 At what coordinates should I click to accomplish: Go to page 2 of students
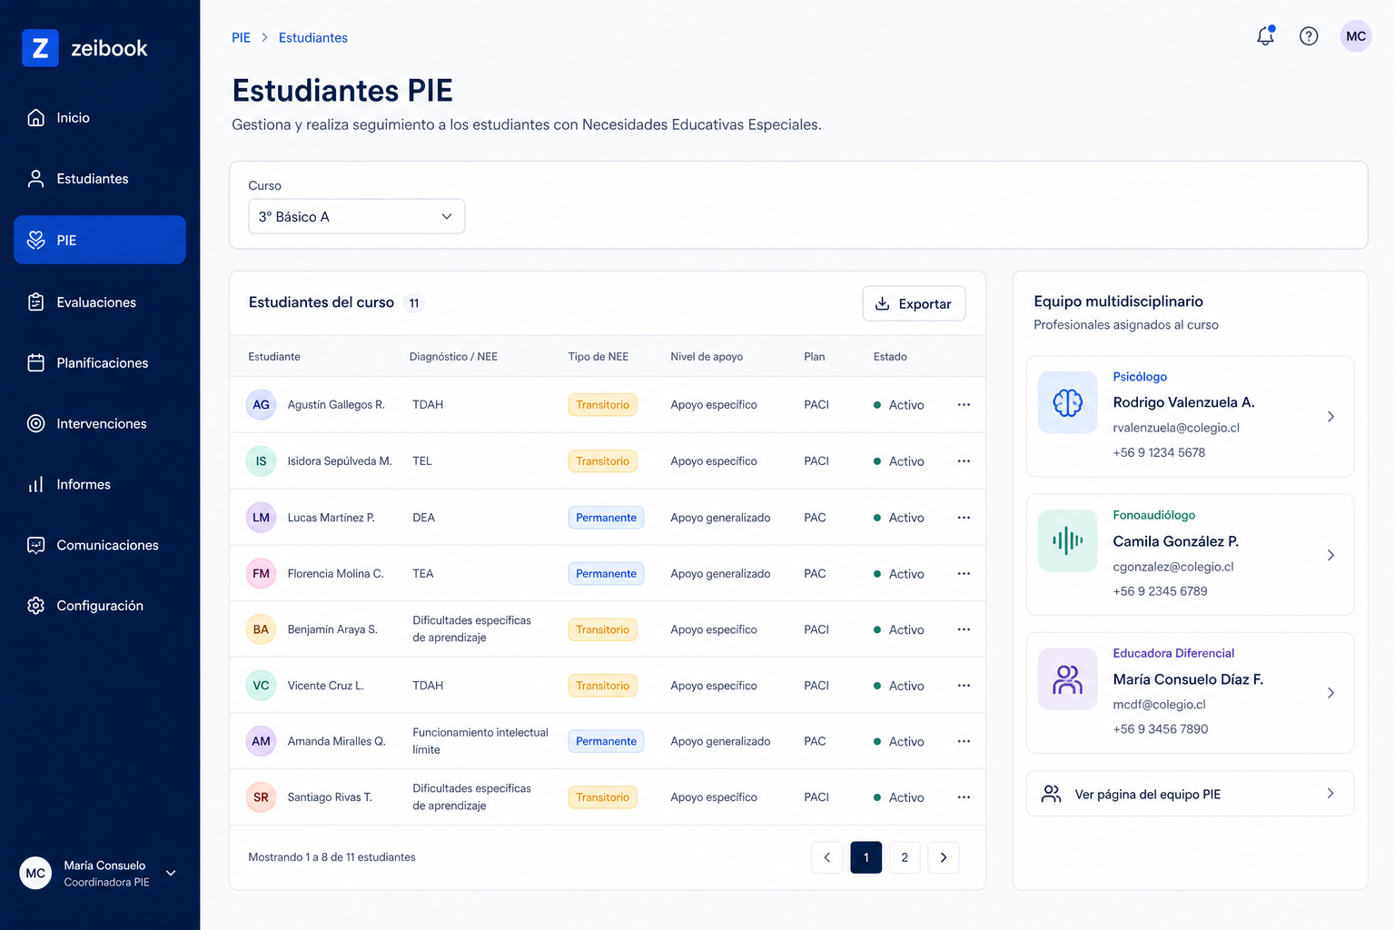905,857
